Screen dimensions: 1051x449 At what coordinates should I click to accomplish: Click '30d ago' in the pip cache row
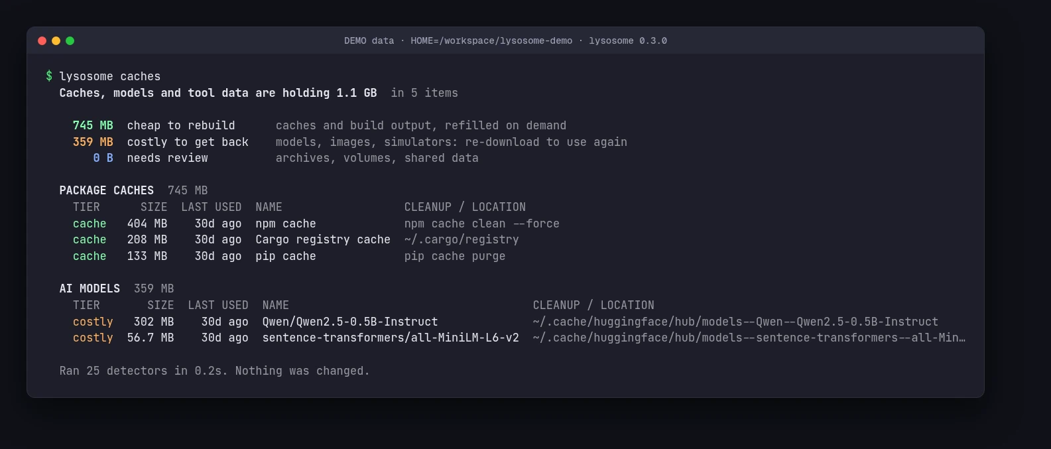click(x=218, y=256)
